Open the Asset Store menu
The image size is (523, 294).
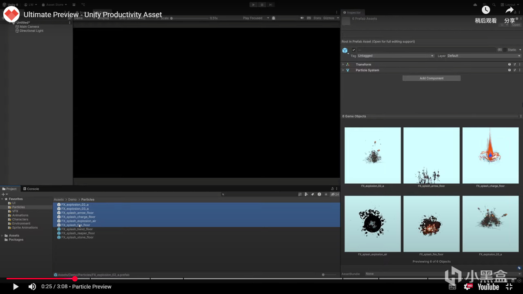click(x=55, y=4)
